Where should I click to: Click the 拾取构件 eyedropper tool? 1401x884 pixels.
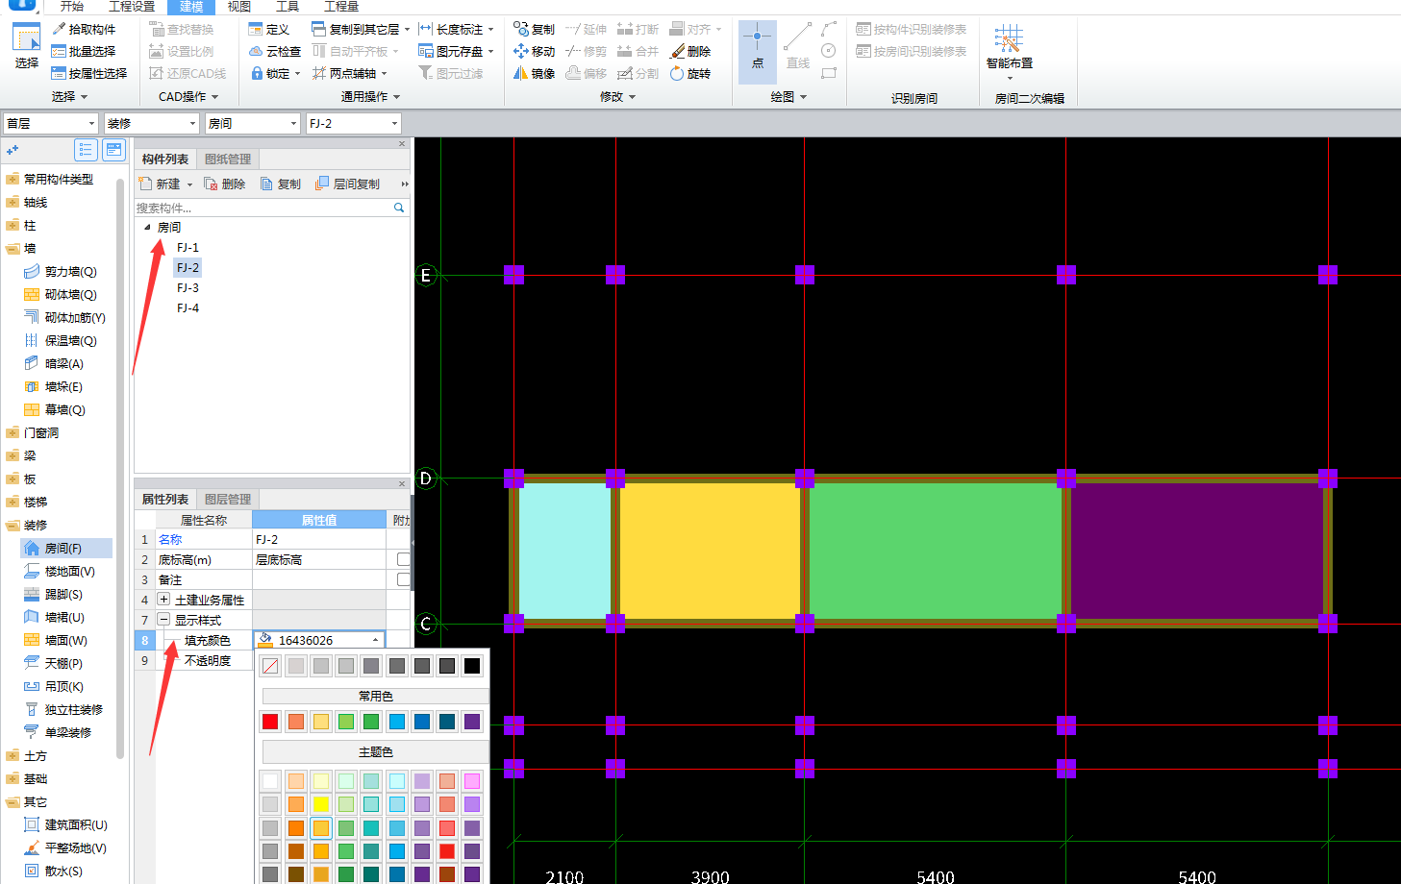84,29
